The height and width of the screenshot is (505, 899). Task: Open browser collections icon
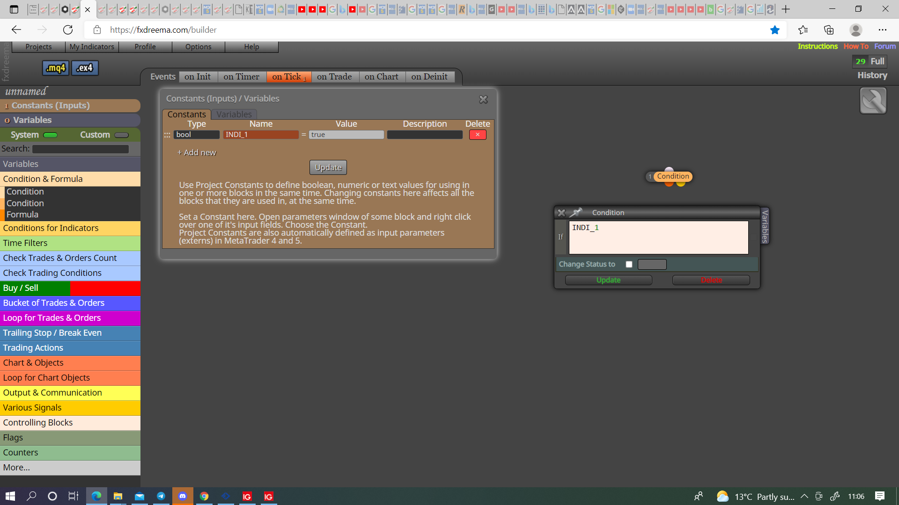(829, 30)
